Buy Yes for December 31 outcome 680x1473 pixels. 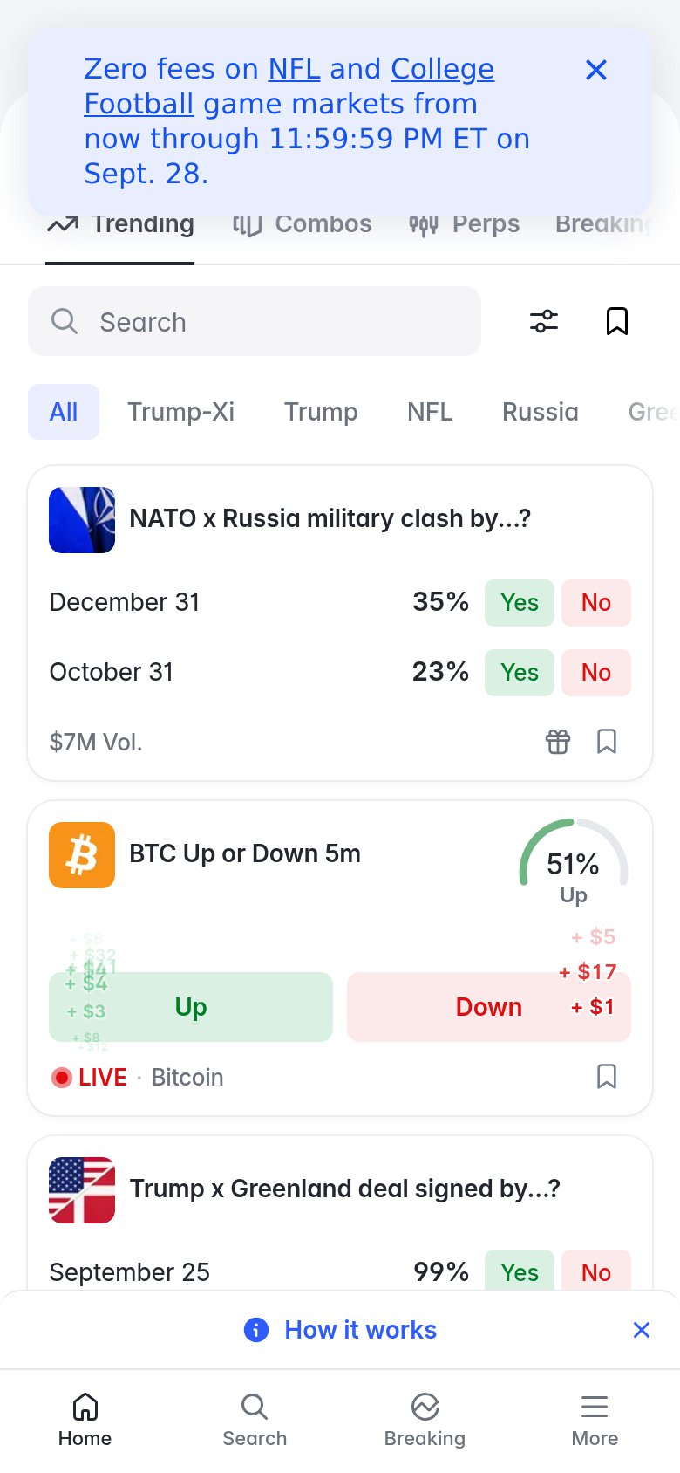(520, 603)
